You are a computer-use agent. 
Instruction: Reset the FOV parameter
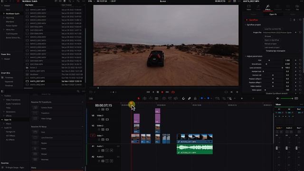(300, 60)
